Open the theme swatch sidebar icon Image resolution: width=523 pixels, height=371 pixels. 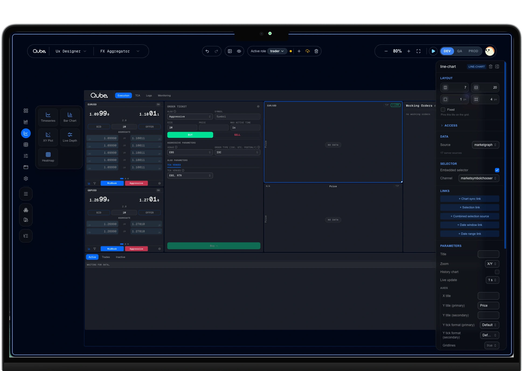pyautogui.click(x=26, y=220)
